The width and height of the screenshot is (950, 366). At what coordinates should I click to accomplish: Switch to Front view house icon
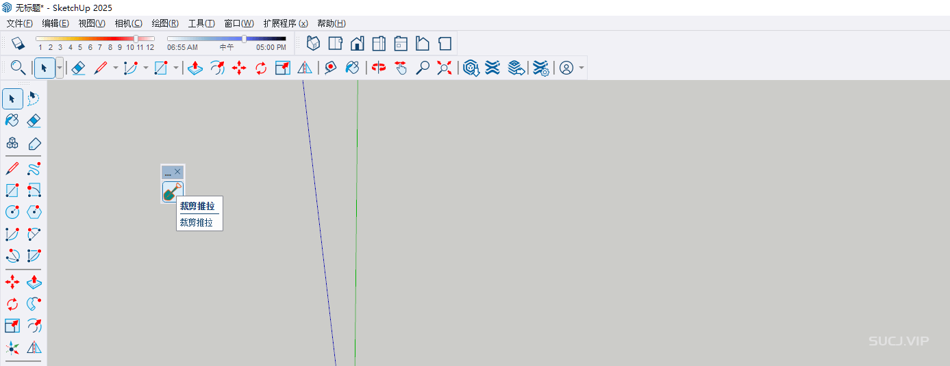pyautogui.click(x=357, y=44)
